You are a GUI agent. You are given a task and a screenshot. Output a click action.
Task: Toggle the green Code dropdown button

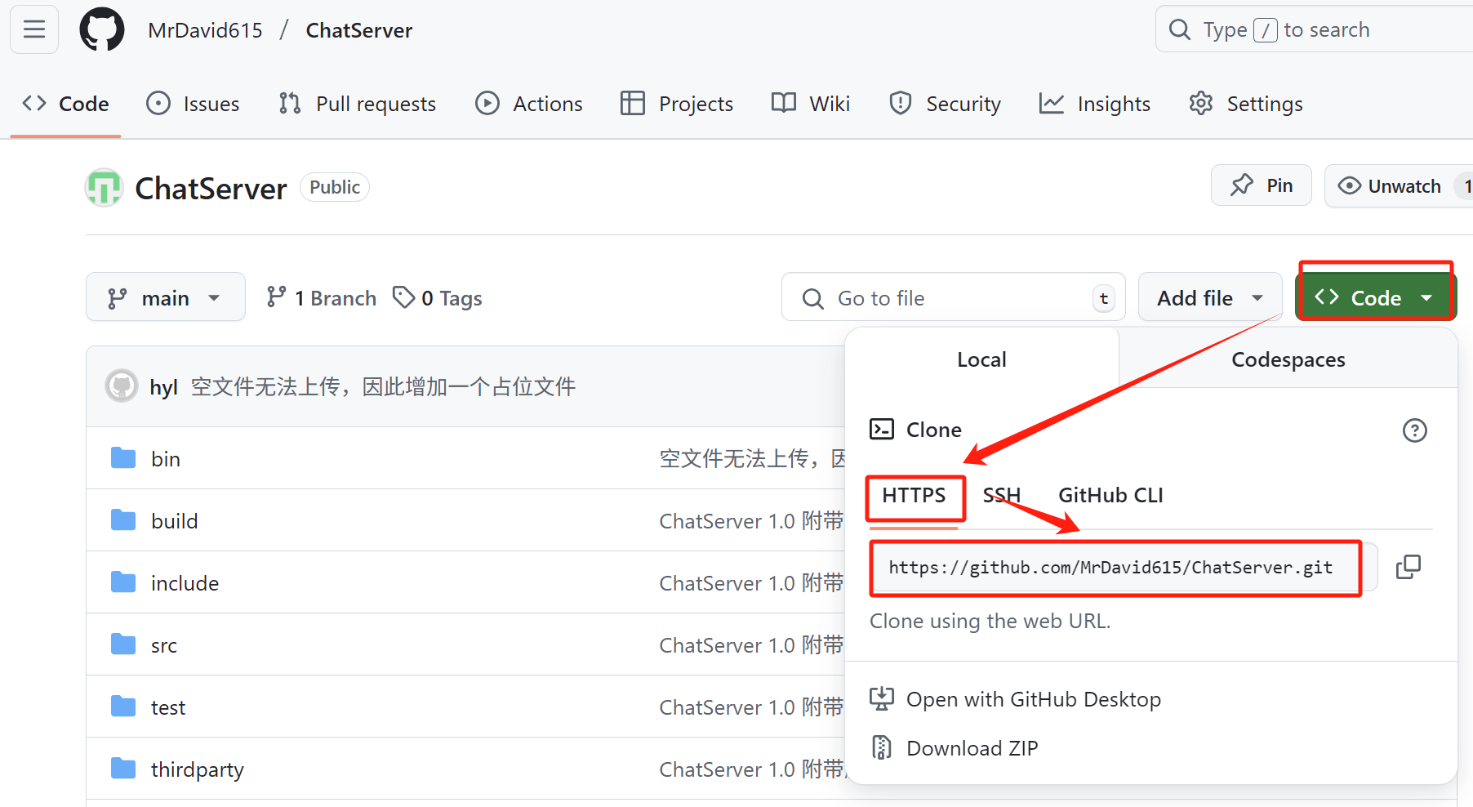1376,297
